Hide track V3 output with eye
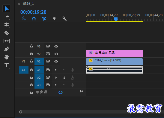Image resolution: width=164 pixels, height=118 pixels. coord(56,46)
